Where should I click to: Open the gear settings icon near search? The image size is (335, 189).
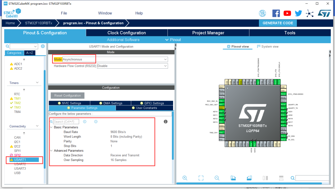pyautogui.click(x=43, y=46)
